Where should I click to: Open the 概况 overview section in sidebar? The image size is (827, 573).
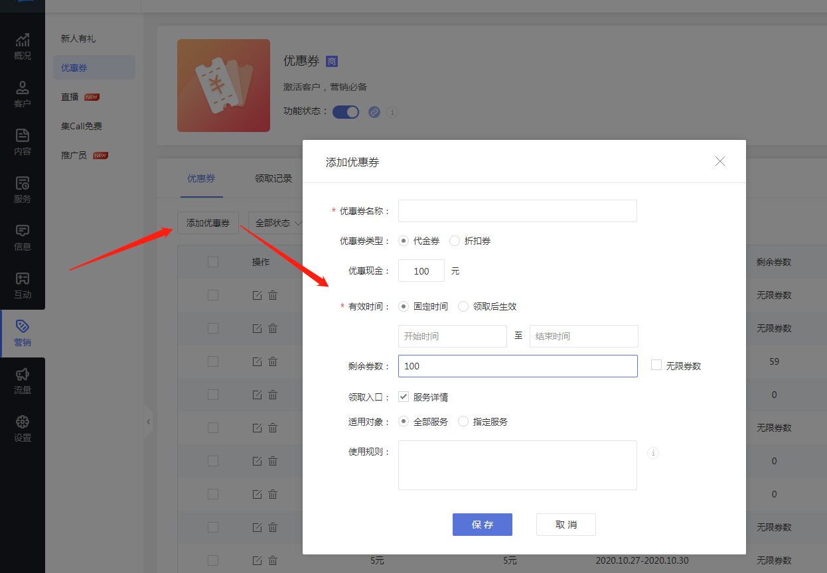(23, 46)
